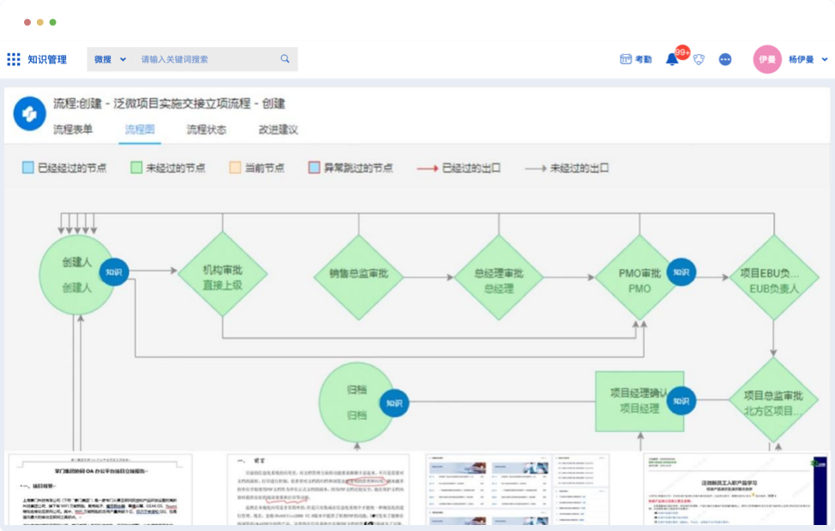The width and height of the screenshot is (835, 531).
Task: Click the theme shirt icon in header
Action: coord(699,59)
